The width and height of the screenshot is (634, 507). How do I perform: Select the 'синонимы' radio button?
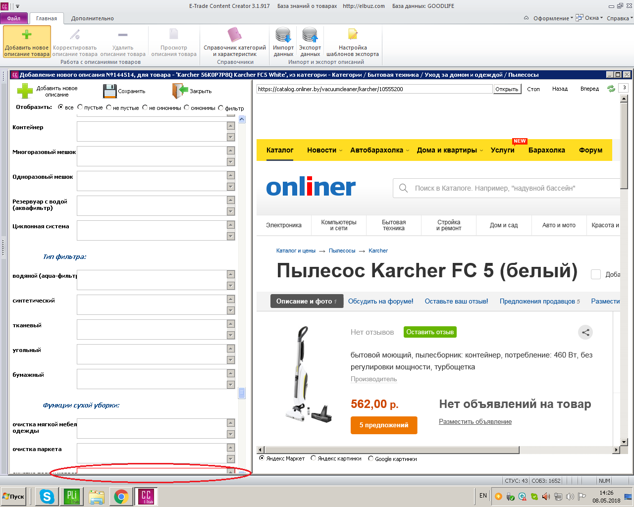pos(187,107)
